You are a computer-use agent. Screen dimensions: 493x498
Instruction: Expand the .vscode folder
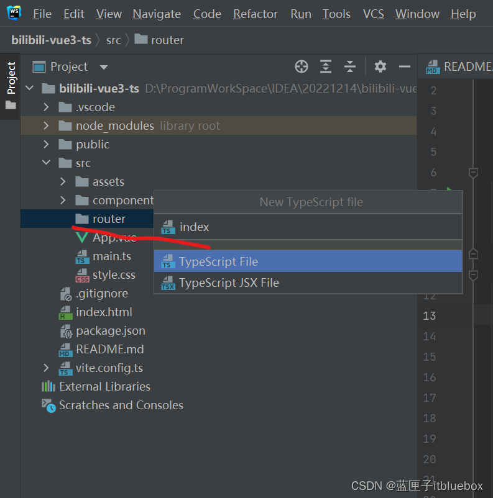tap(46, 107)
